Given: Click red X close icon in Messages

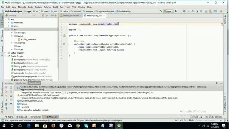Looking at the screenshot, I should (x=6, y=92).
